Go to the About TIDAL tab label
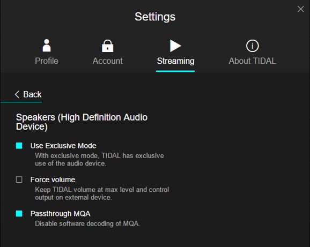The height and width of the screenshot is (247, 310). [252, 61]
